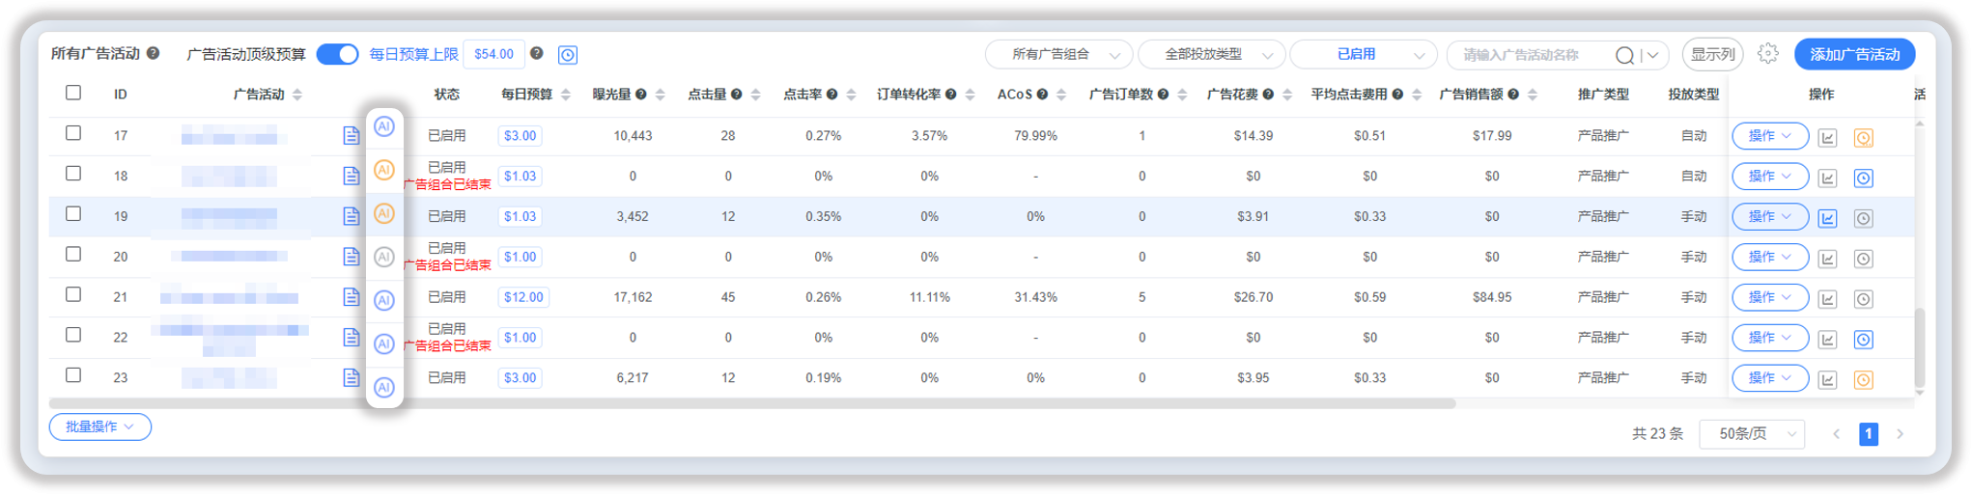Open orange schedule clock for campaign 17
This screenshot has width=1972, height=495.
(x=1864, y=138)
